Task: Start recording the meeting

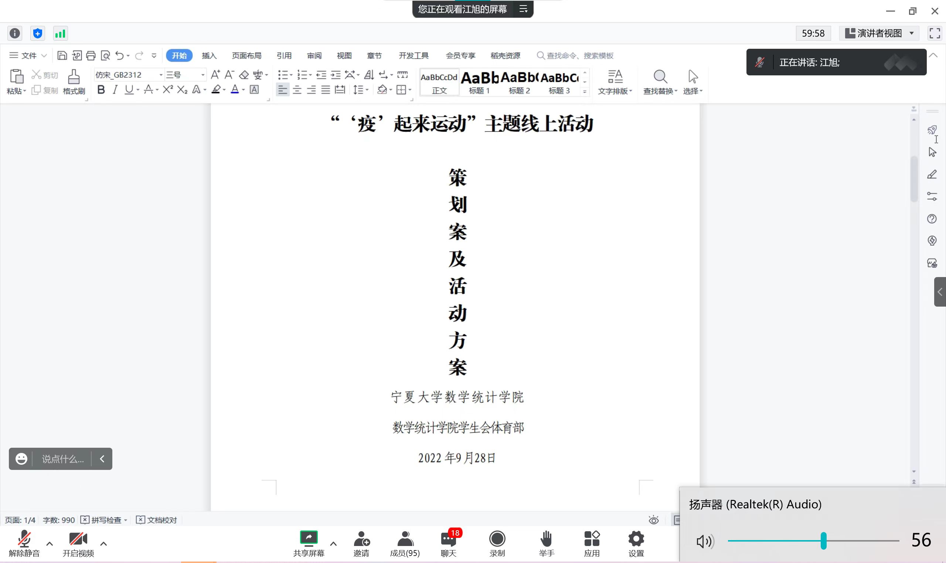Action: click(x=497, y=539)
